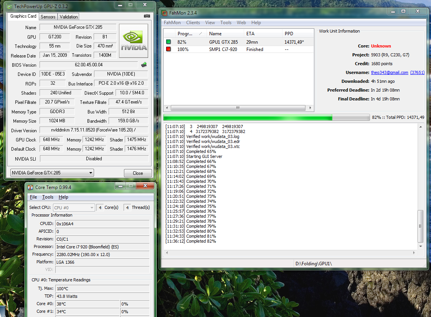Click the Bandwidth 159.0 GB/s field
Image resolution: width=431 pixels, height=317 pixels.
[128, 121]
